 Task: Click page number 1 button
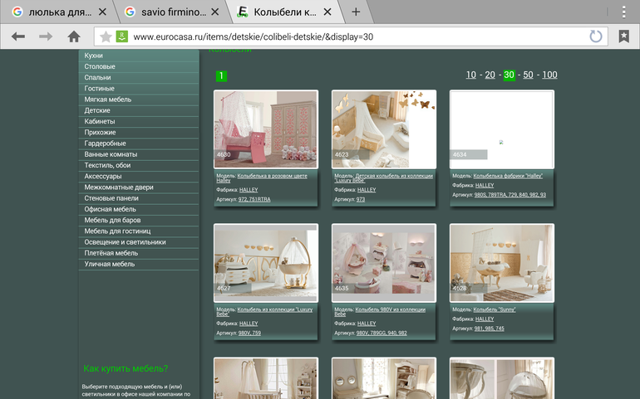point(221,76)
